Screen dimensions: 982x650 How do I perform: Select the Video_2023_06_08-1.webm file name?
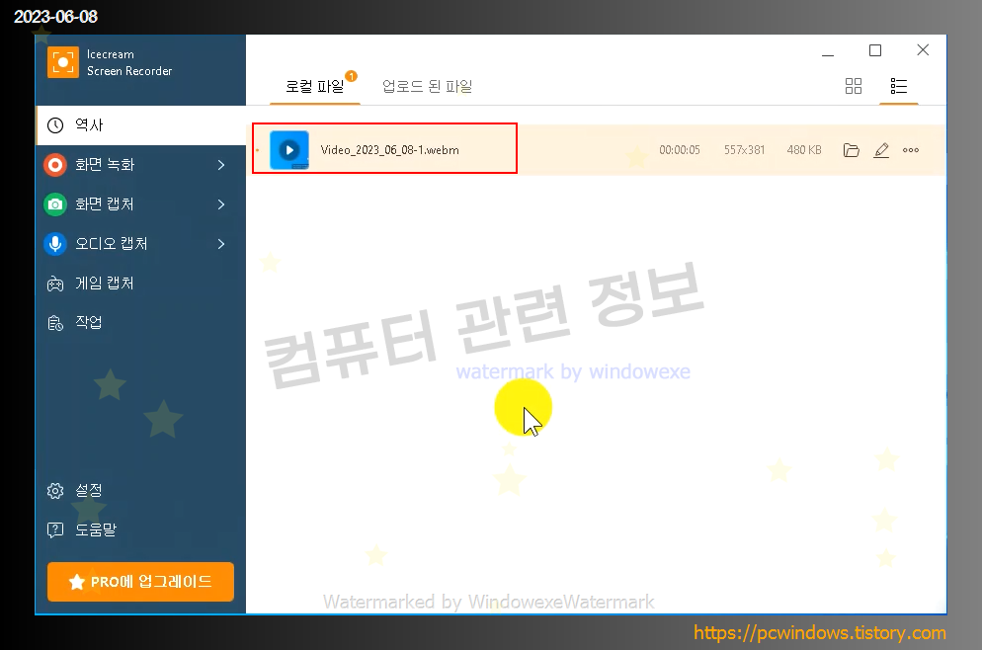click(389, 150)
